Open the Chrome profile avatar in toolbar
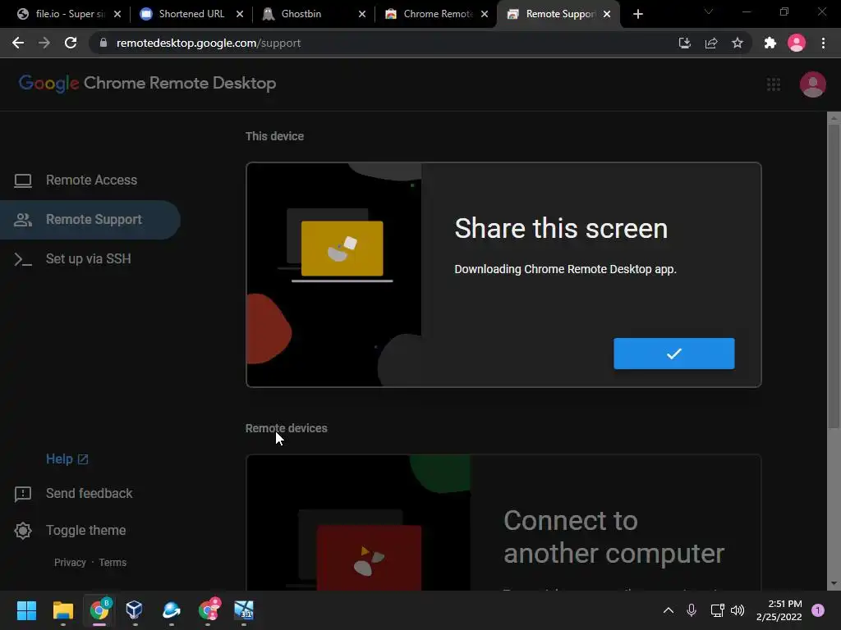The width and height of the screenshot is (841, 630). pos(797,43)
